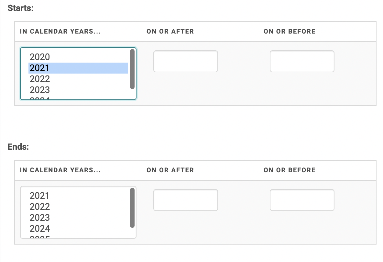Image resolution: width=383 pixels, height=262 pixels.
Task: Select 2024 in the Ends calendar years list
Action: pos(40,229)
